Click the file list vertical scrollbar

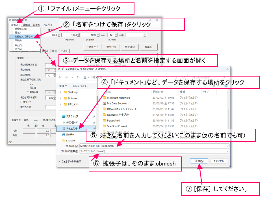tap(228, 113)
